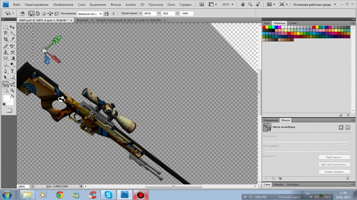
Task: Select the Rectangle shape tool
Action: tap(12, 77)
